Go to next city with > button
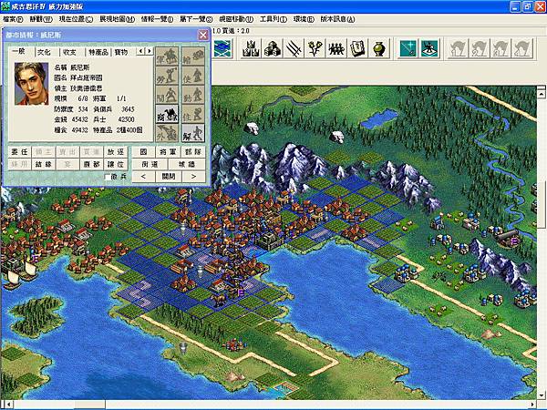The image size is (547, 410). click(x=193, y=177)
